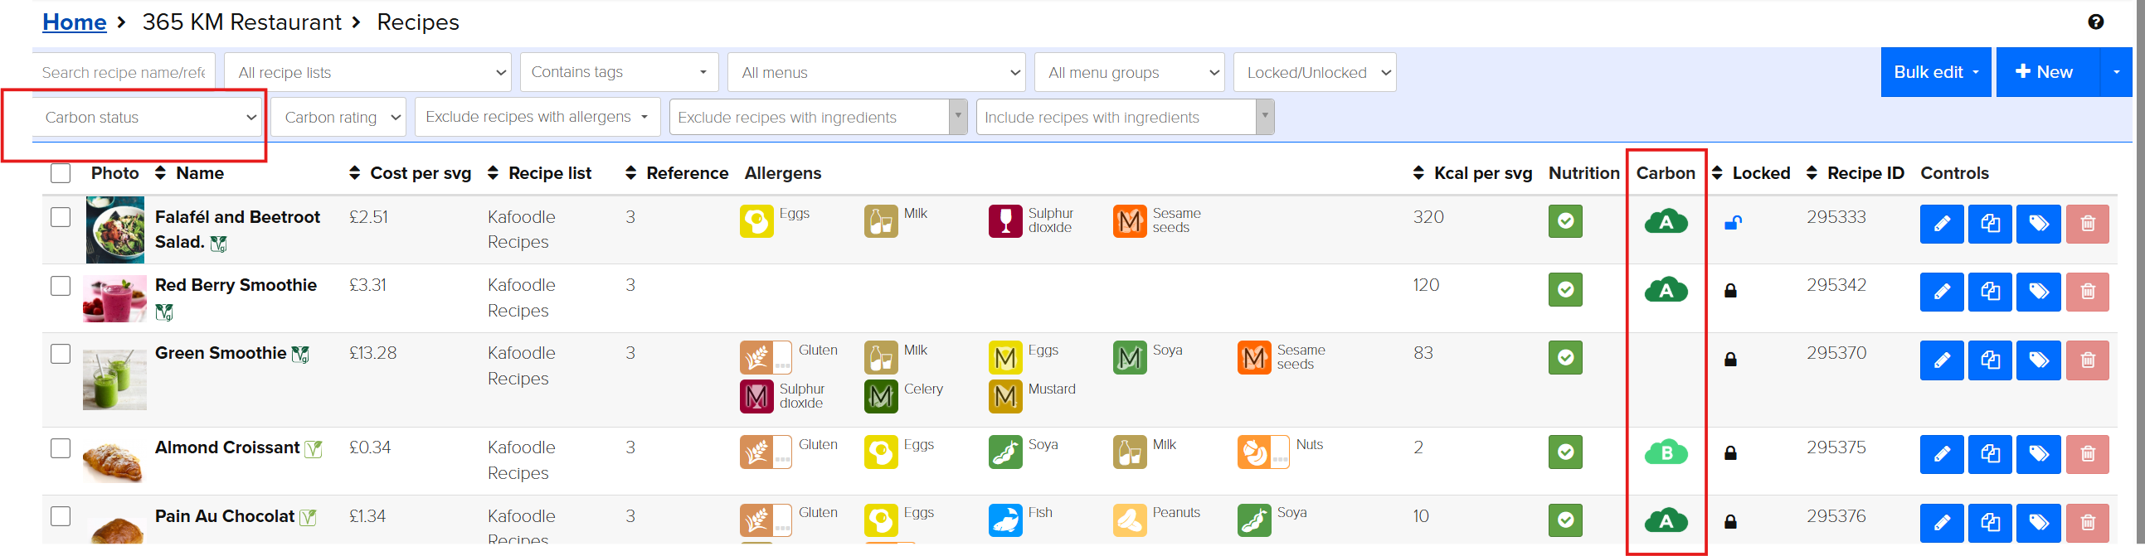
Task: Delete the Falafél and Beetroot Salad recipe
Action: click(x=2088, y=224)
